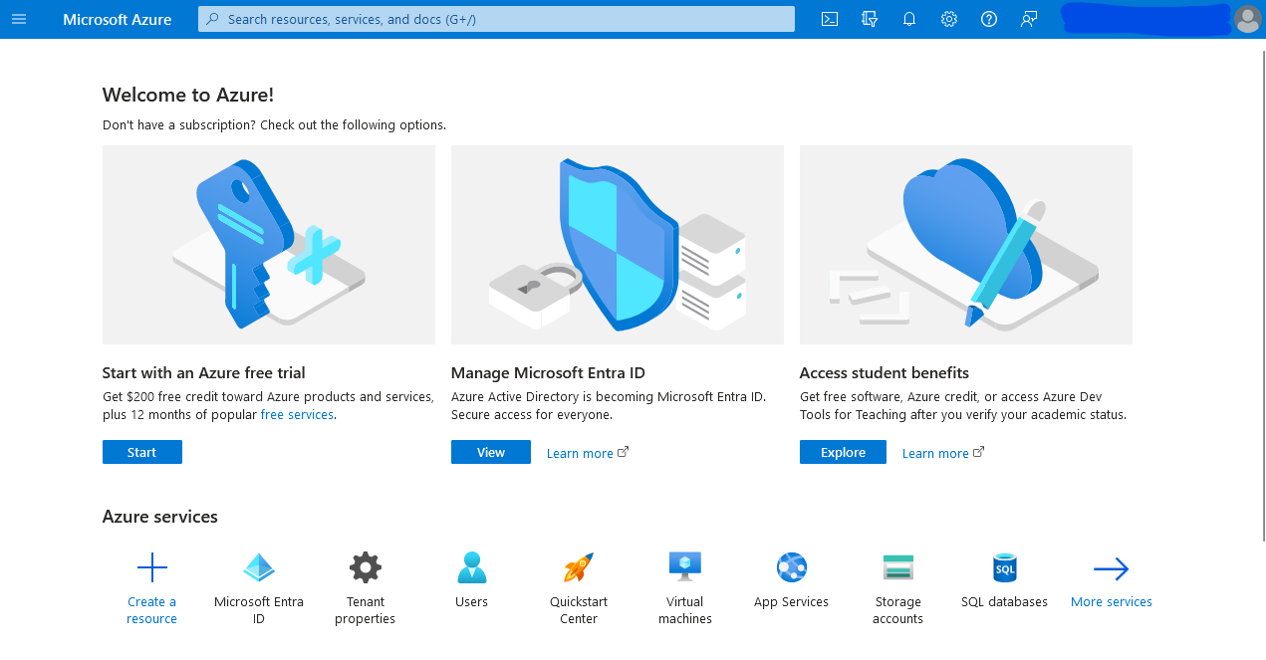Click the Microsoft Azure home title
Image resolution: width=1266 pixels, height=660 pixels.
pos(118,19)
